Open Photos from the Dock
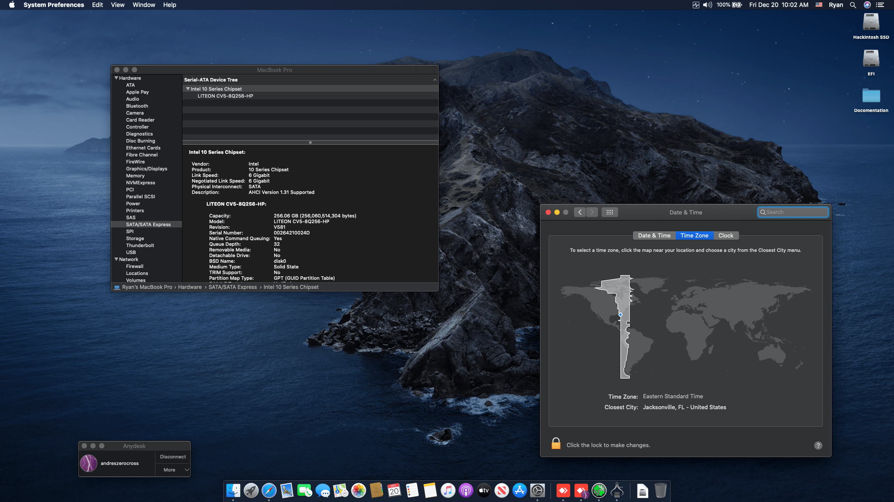 [358, 491]
